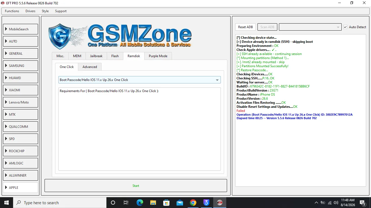Click the Scan ADB button
371x208 pixels.
267,27
